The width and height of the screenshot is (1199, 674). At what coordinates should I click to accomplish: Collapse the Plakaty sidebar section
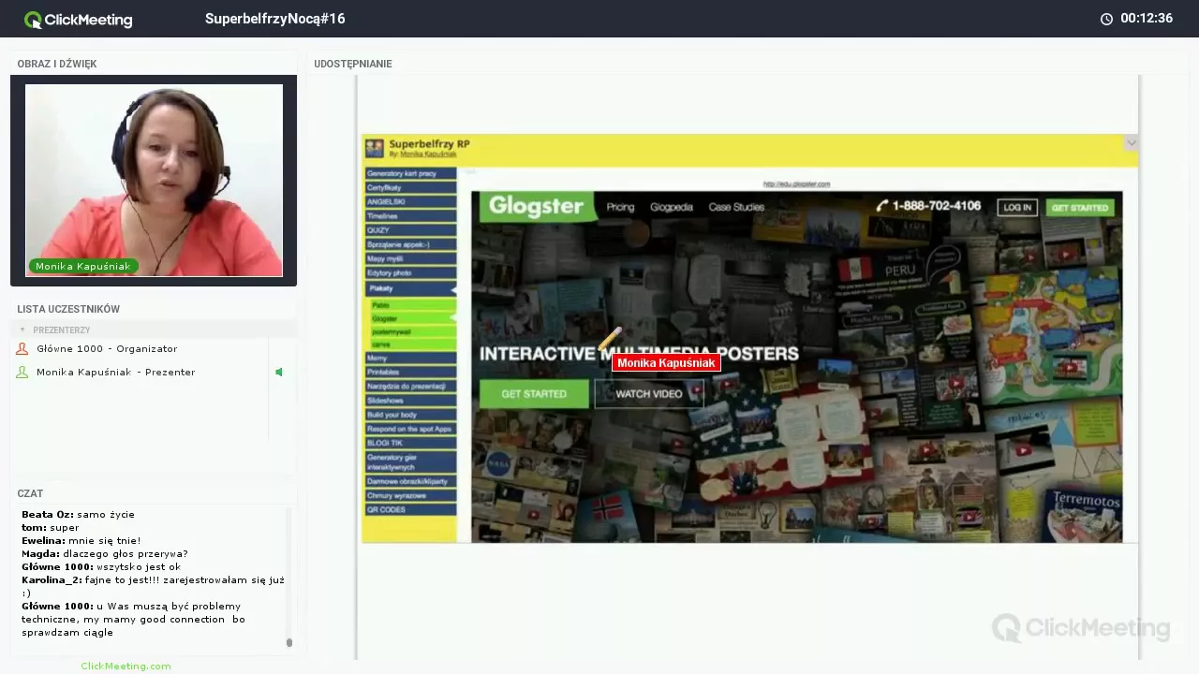(x=411, y=288)
